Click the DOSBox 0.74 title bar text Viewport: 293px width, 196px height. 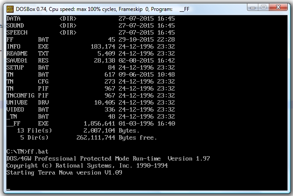(x=102, y=9)
